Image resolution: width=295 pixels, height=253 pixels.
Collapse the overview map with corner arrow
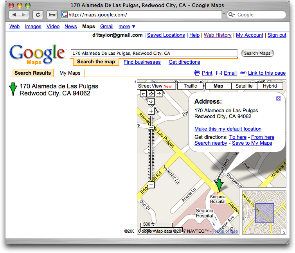[284, 232]
